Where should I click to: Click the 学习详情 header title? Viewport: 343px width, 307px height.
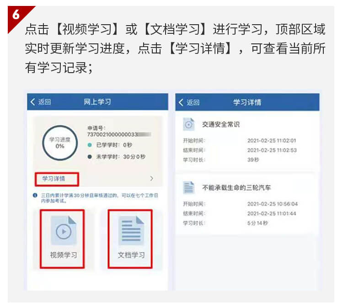(x=247, y=102)
